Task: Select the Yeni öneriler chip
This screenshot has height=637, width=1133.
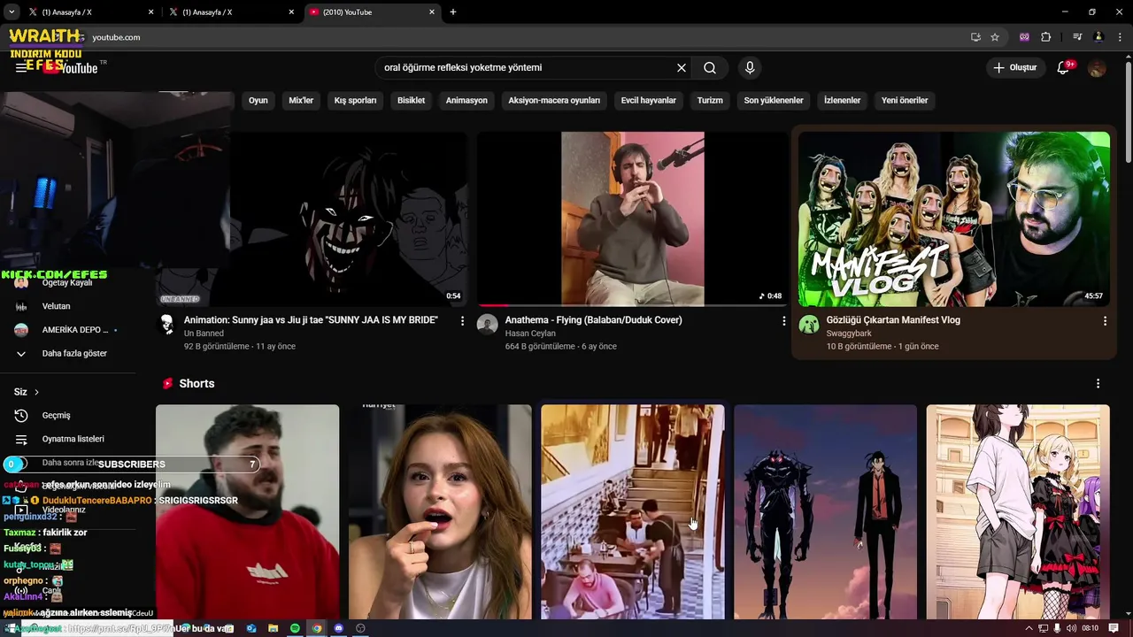Action: tap(905, 100)
